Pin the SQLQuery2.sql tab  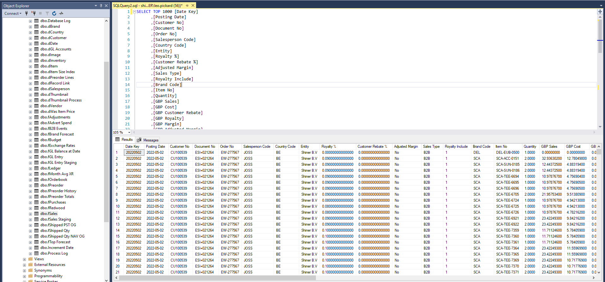click(x=187, y=5)
